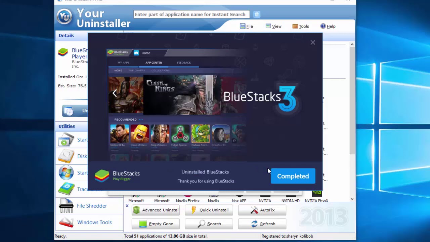430x242 pixels.
Task: Click the Empty Gone button
Action: tap(156, 224)
